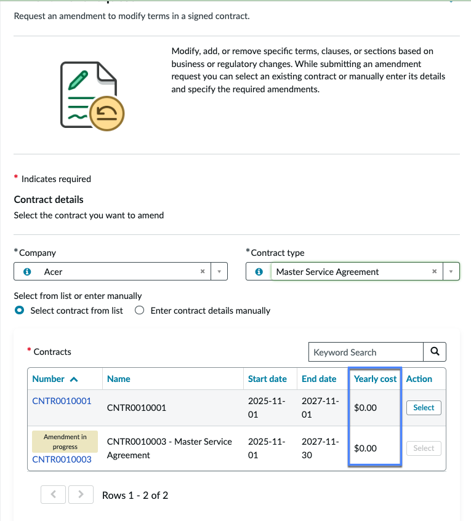Click the Acer company combo box
Screen dimensions: 471x521
[x=121, y=271]
